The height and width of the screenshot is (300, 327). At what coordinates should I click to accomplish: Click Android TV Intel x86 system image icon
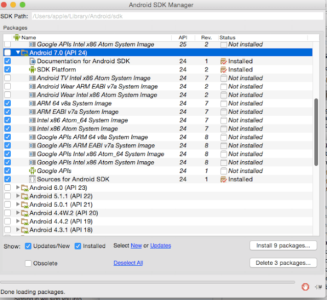32,78
